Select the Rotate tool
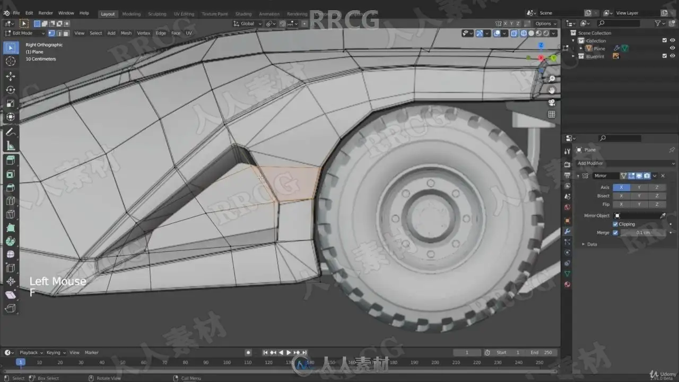Image resolution: width=679 pixels, height=382 pixels. tap(11, 90)
